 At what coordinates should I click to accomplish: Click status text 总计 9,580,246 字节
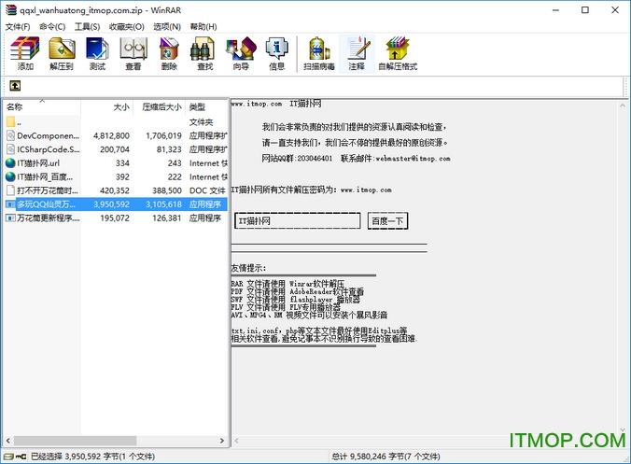386,457
